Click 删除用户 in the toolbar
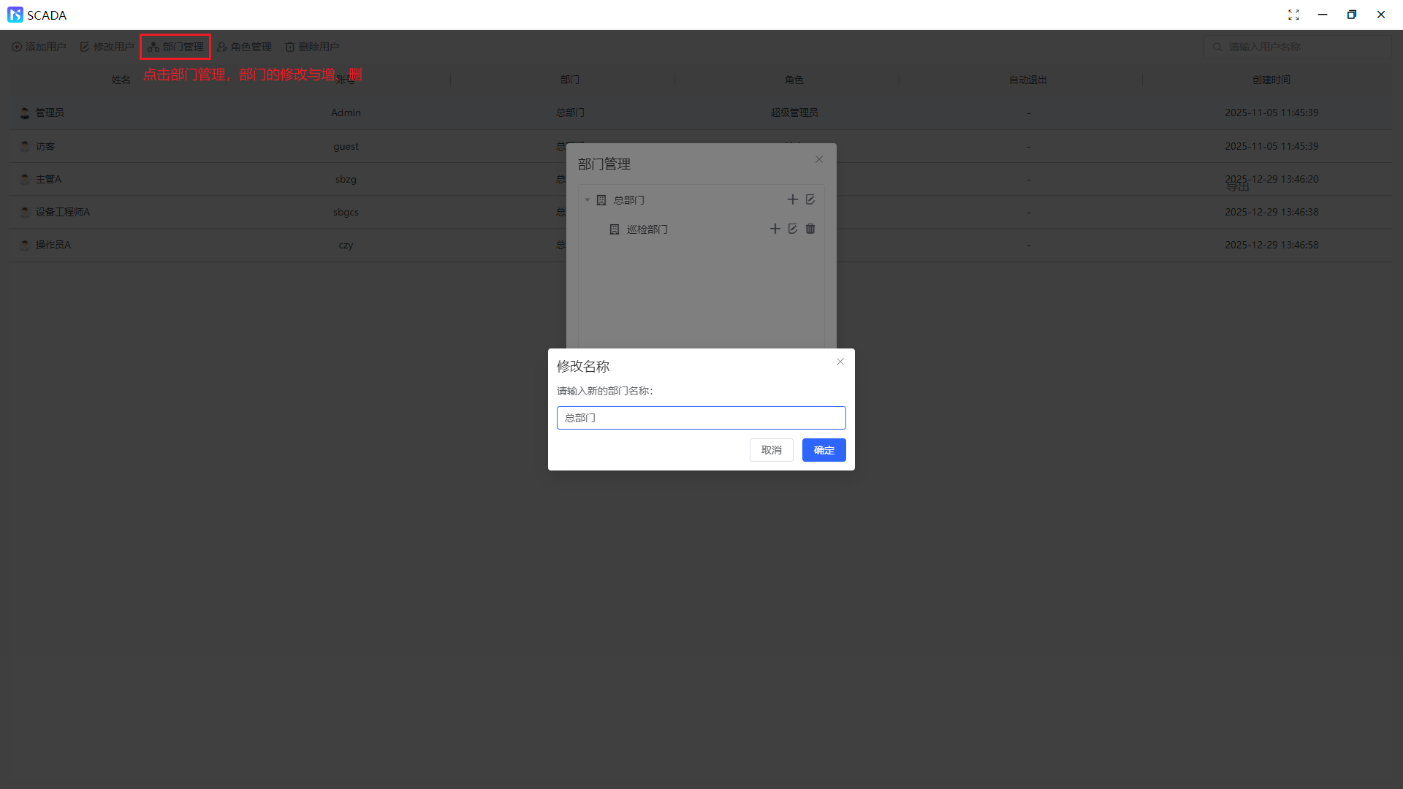 pyautogui.click(x=312, y=47)
